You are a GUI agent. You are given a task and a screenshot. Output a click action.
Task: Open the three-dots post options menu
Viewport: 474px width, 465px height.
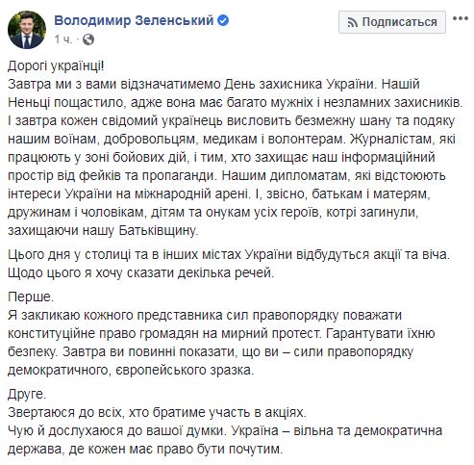click(461, 18)
